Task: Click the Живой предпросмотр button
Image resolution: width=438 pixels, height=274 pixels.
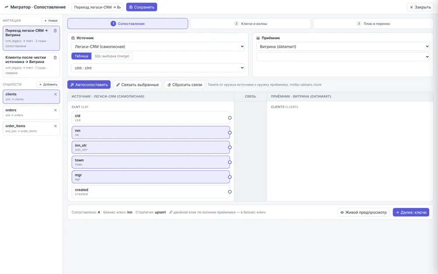Action: click(x=364, y=212)
